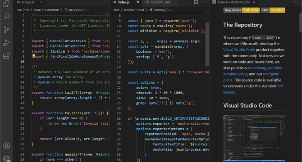This screenshot has height=162, width=302.
Task: Click the 'src' breadcrumb segment
Action: (x=19, y=10)
